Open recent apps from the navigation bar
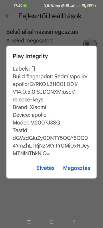Screen dimensions: 103x228 [29, 222]
